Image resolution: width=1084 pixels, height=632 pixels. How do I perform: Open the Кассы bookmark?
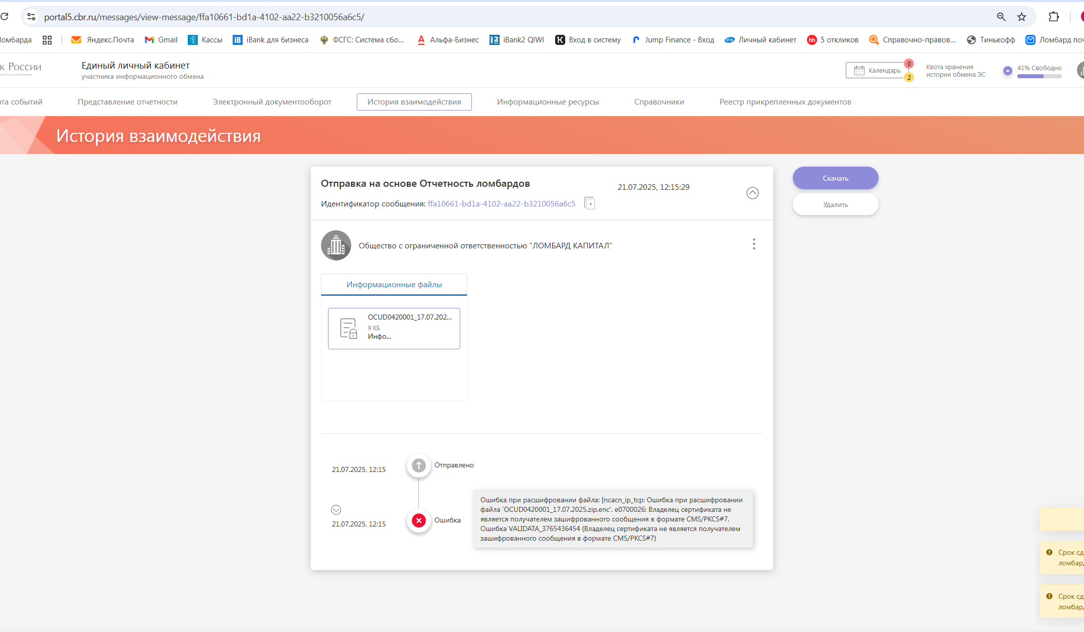(x=205, y=40)
